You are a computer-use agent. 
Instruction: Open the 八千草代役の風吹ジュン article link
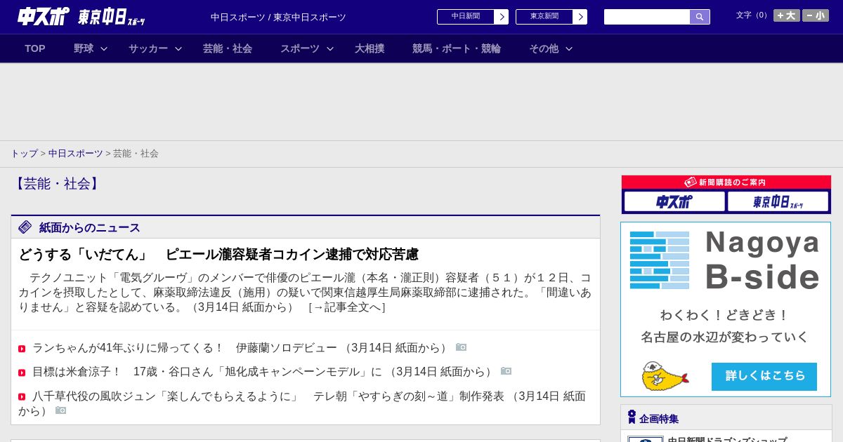(x=302, y=403)
